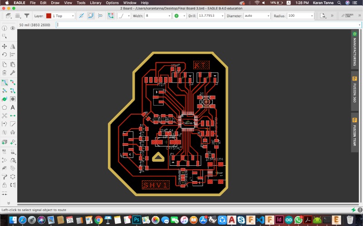The image size is (363, 226).
Task: Select the Route airwire tool
Action: (5, 82)
